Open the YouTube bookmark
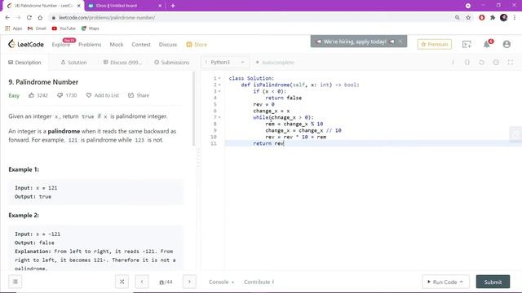 pos(64,28)
